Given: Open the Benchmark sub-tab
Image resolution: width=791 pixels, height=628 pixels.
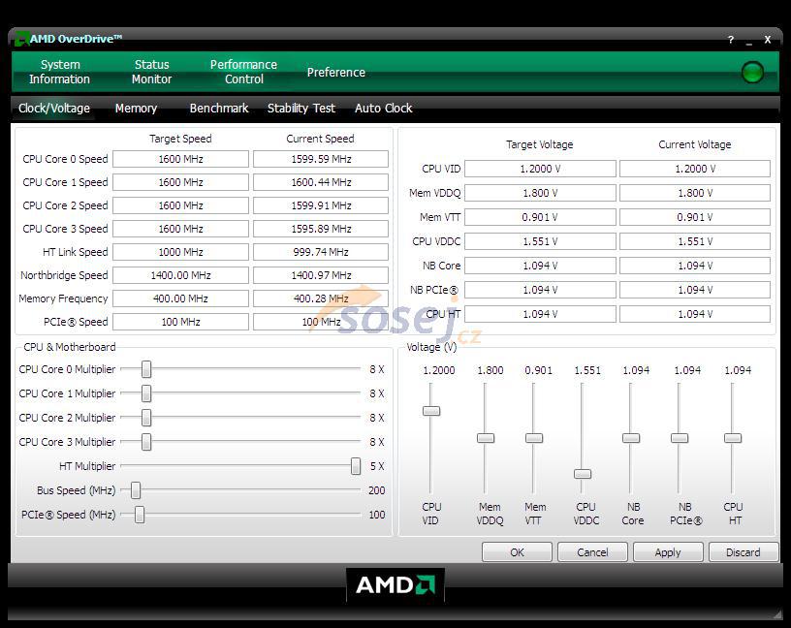Looking at the screenshot, I should (219, 108).
